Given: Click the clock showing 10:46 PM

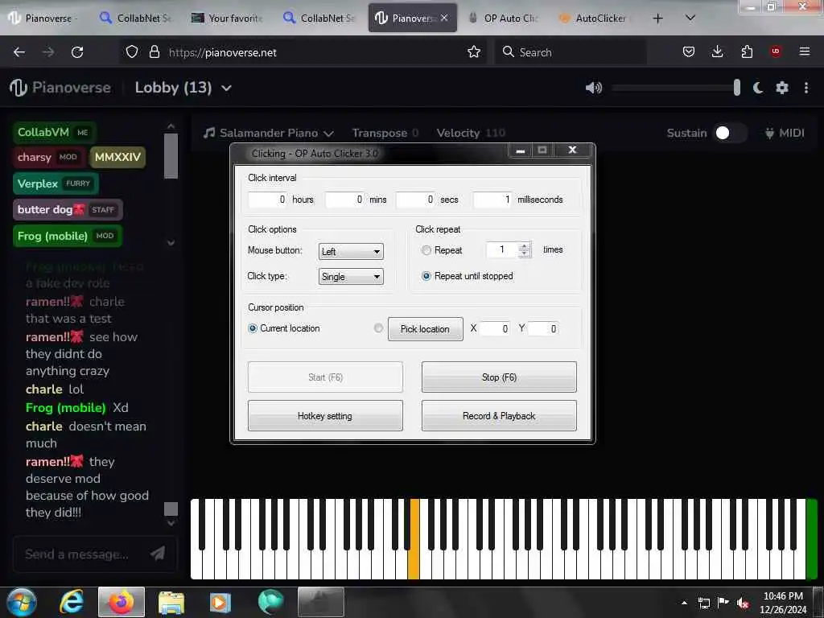Looking at the screenshot, I should [783, 596].
